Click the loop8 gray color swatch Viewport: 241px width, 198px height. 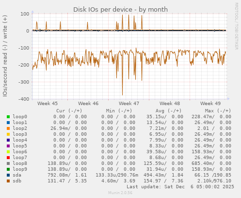click(x=8, y=163)
